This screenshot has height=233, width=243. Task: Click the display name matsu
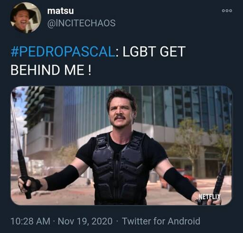(60, 11)
